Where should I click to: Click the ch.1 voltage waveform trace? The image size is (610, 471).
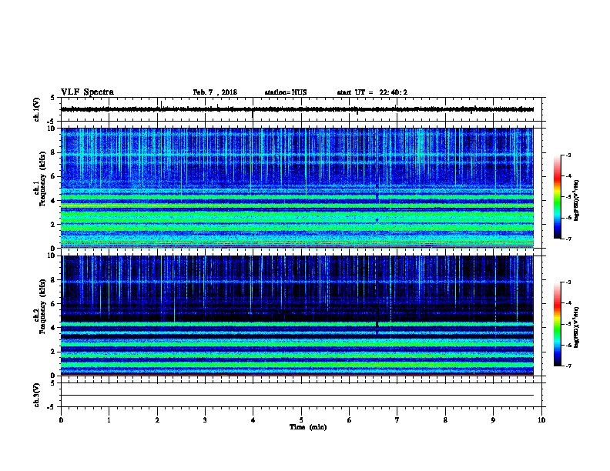click(297, 109)
